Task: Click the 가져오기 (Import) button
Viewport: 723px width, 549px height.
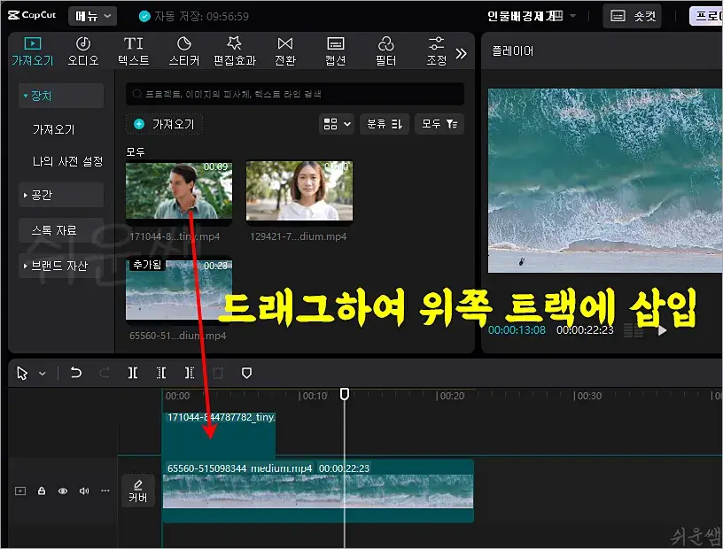Action: [x=163, y=124]
